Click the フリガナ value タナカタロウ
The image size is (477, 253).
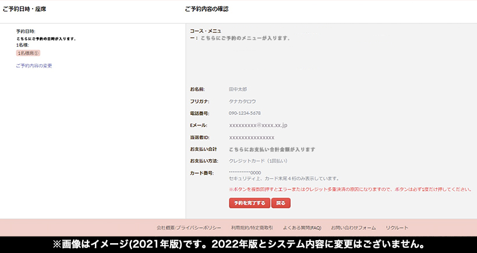(x=242, y=101)
